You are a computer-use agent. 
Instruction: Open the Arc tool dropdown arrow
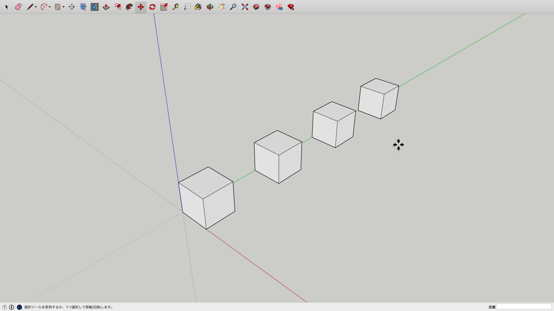[x=50, y=7]
